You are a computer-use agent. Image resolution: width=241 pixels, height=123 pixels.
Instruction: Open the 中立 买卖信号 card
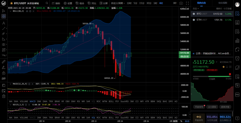click(x=199, y=118)
